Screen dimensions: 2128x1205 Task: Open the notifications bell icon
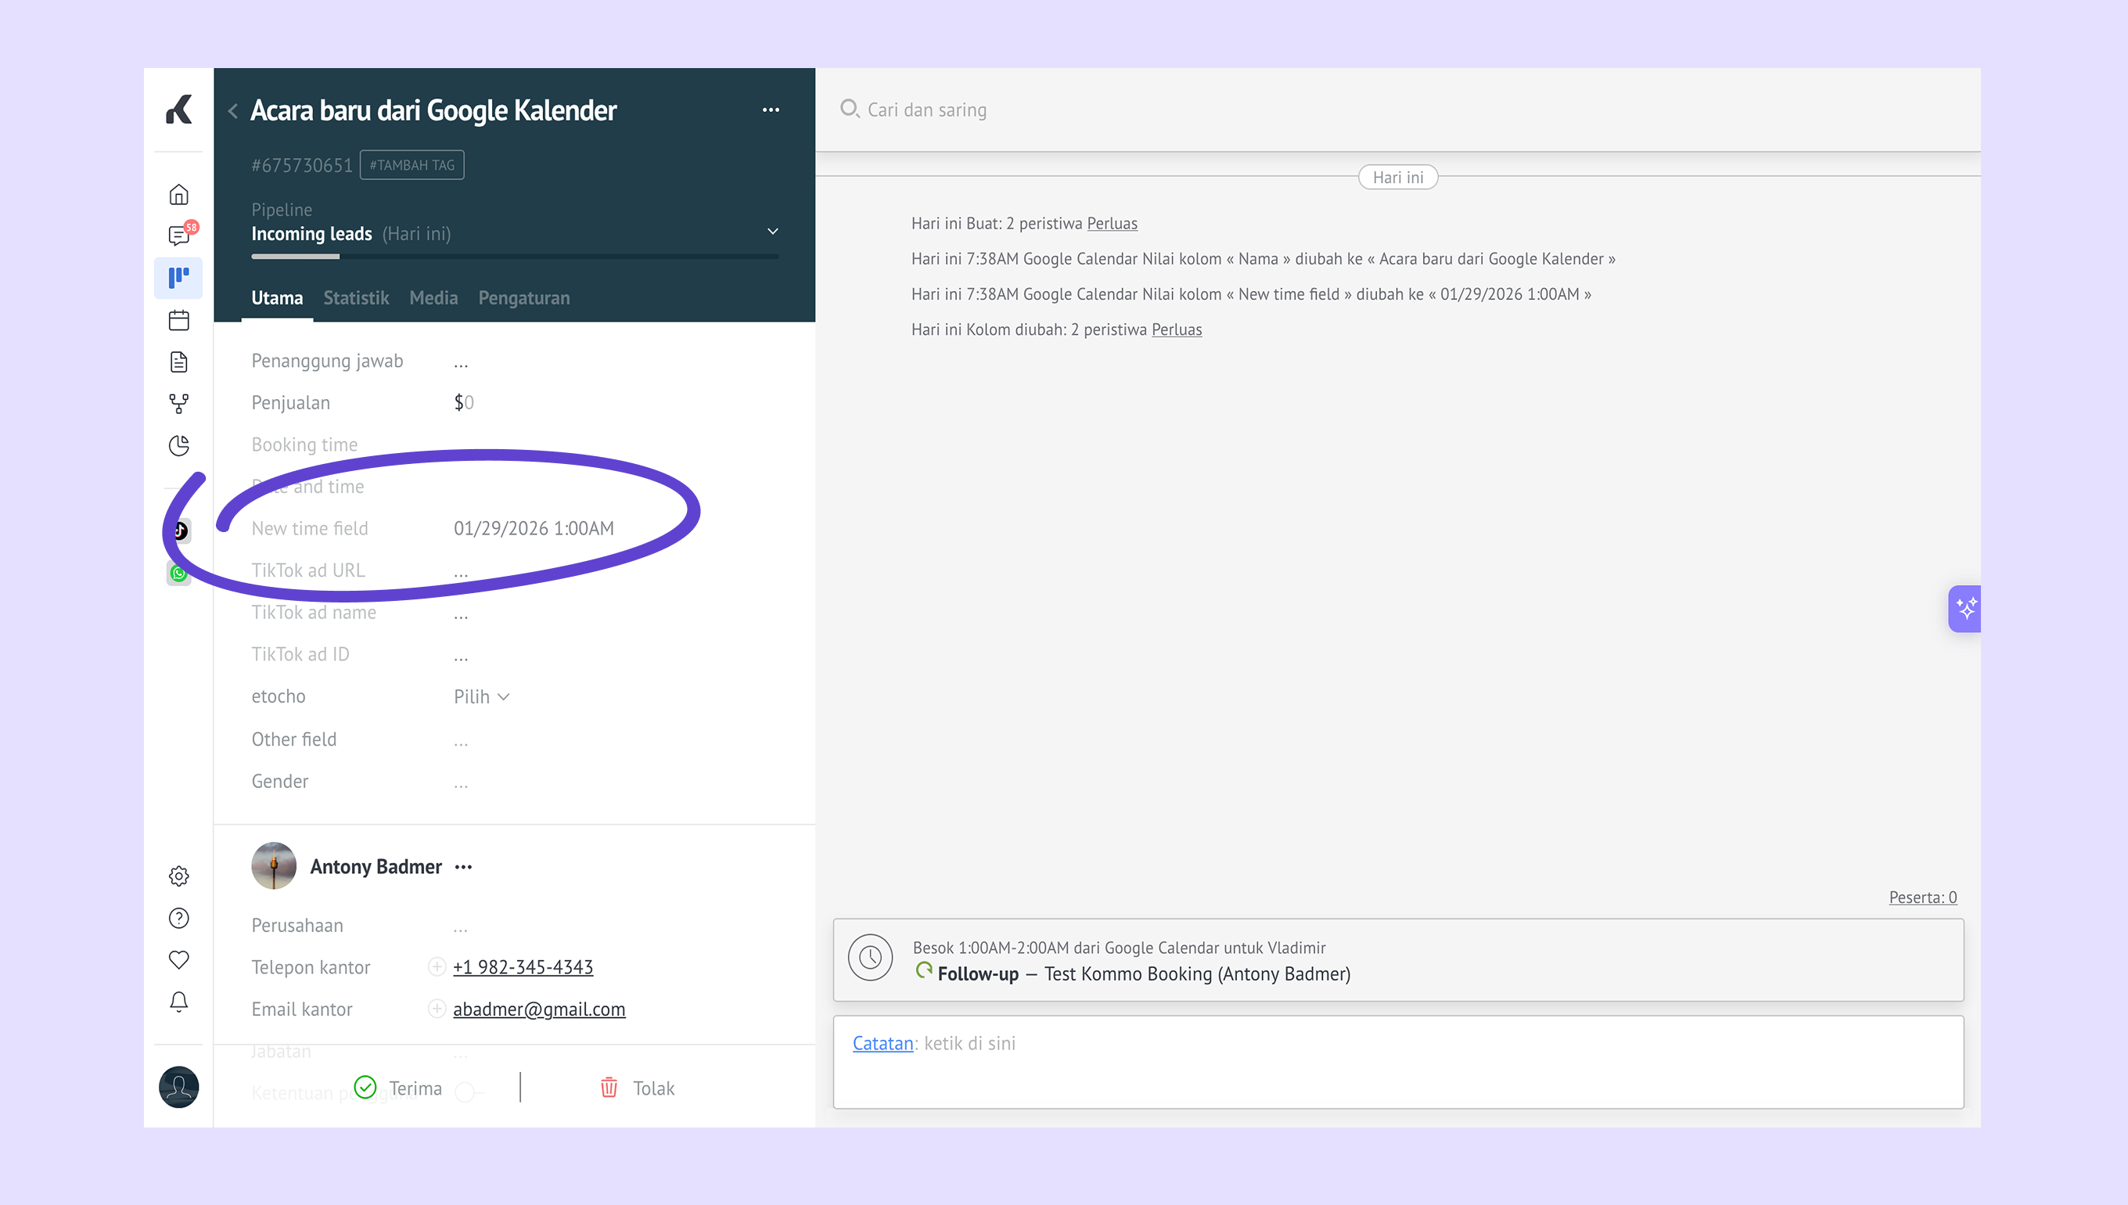click(x=178, y=1002)
